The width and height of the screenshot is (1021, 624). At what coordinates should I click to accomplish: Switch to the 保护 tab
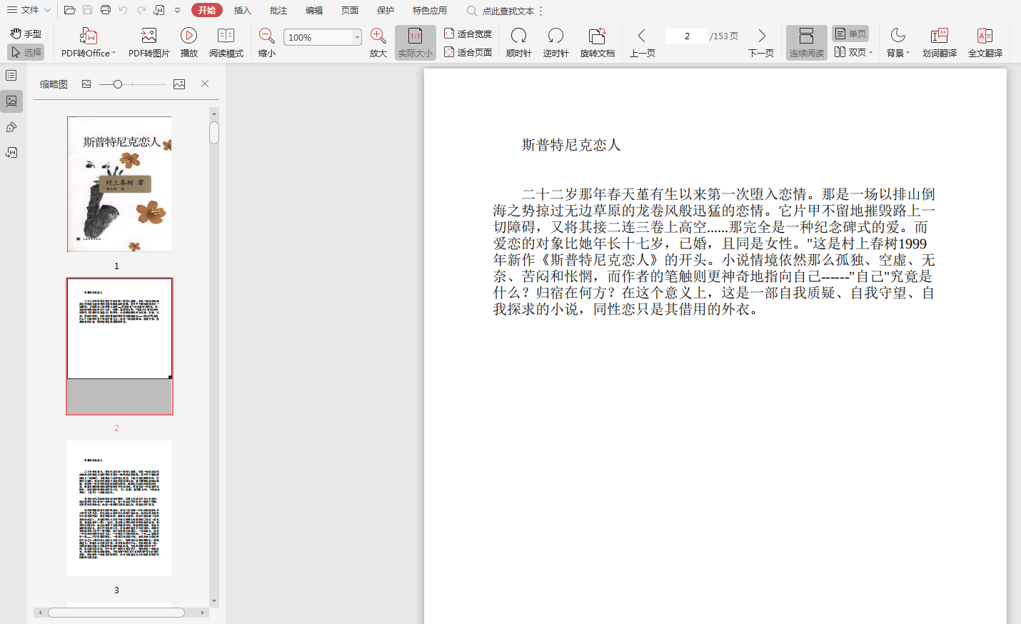386,11
